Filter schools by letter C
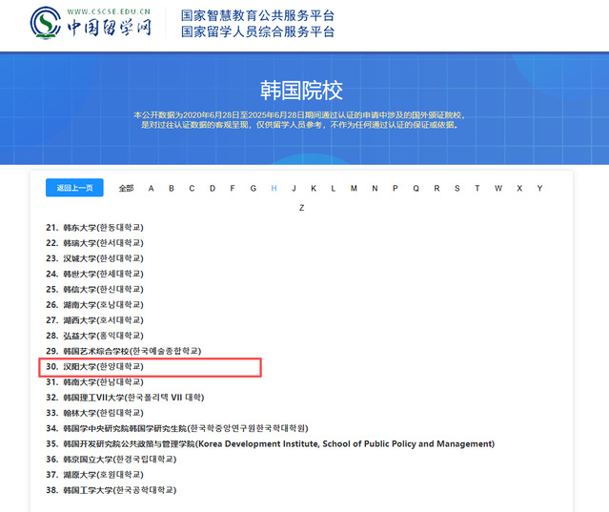 click(x=192, y=189)
